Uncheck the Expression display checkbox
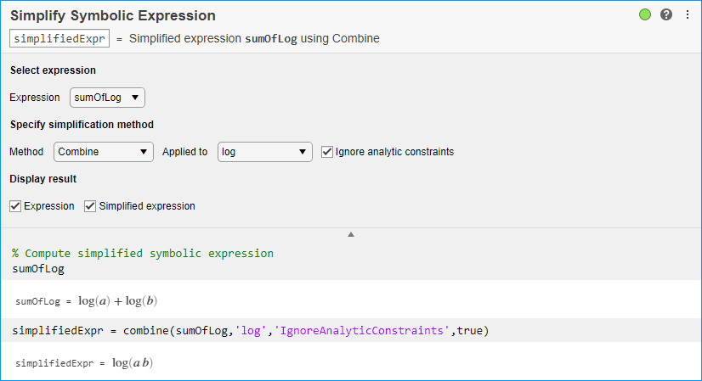This screenshot has width=702, height=381. coord(15,206)
